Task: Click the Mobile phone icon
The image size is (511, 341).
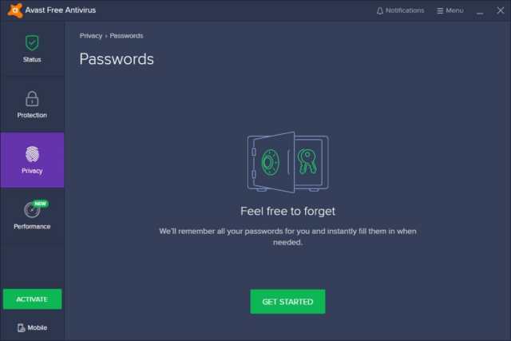Action: coord(22,327)
